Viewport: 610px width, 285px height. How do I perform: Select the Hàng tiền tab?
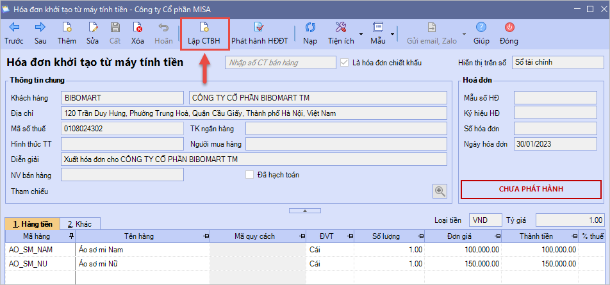click(32, 224)
